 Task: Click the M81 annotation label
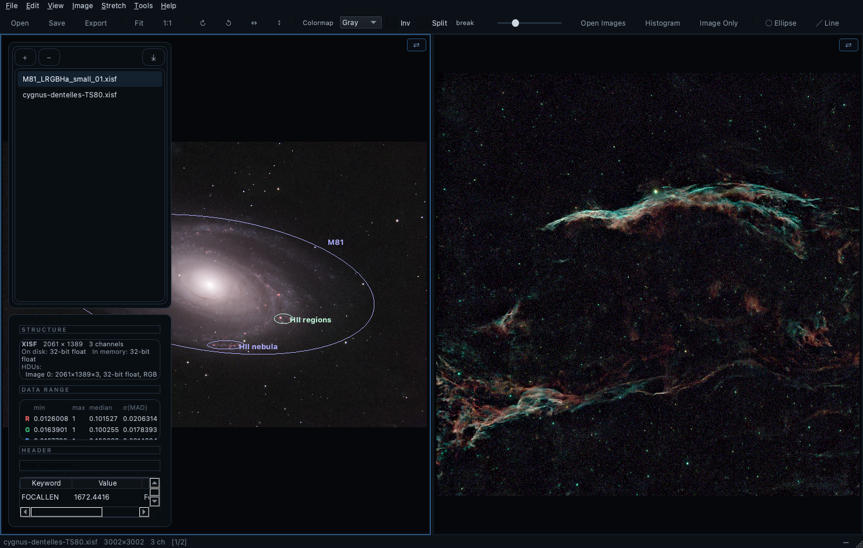tap(335, 242)
